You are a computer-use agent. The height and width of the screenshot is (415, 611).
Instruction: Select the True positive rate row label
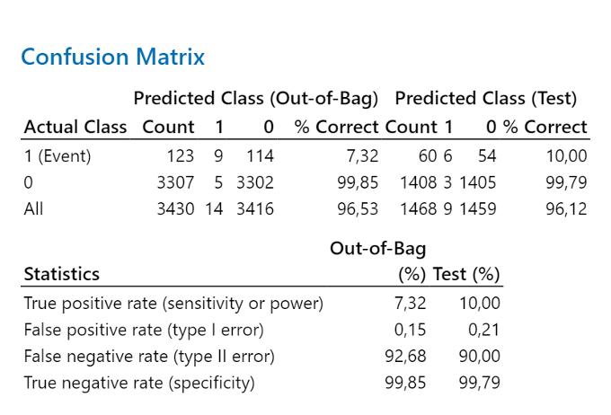[173, 304]
